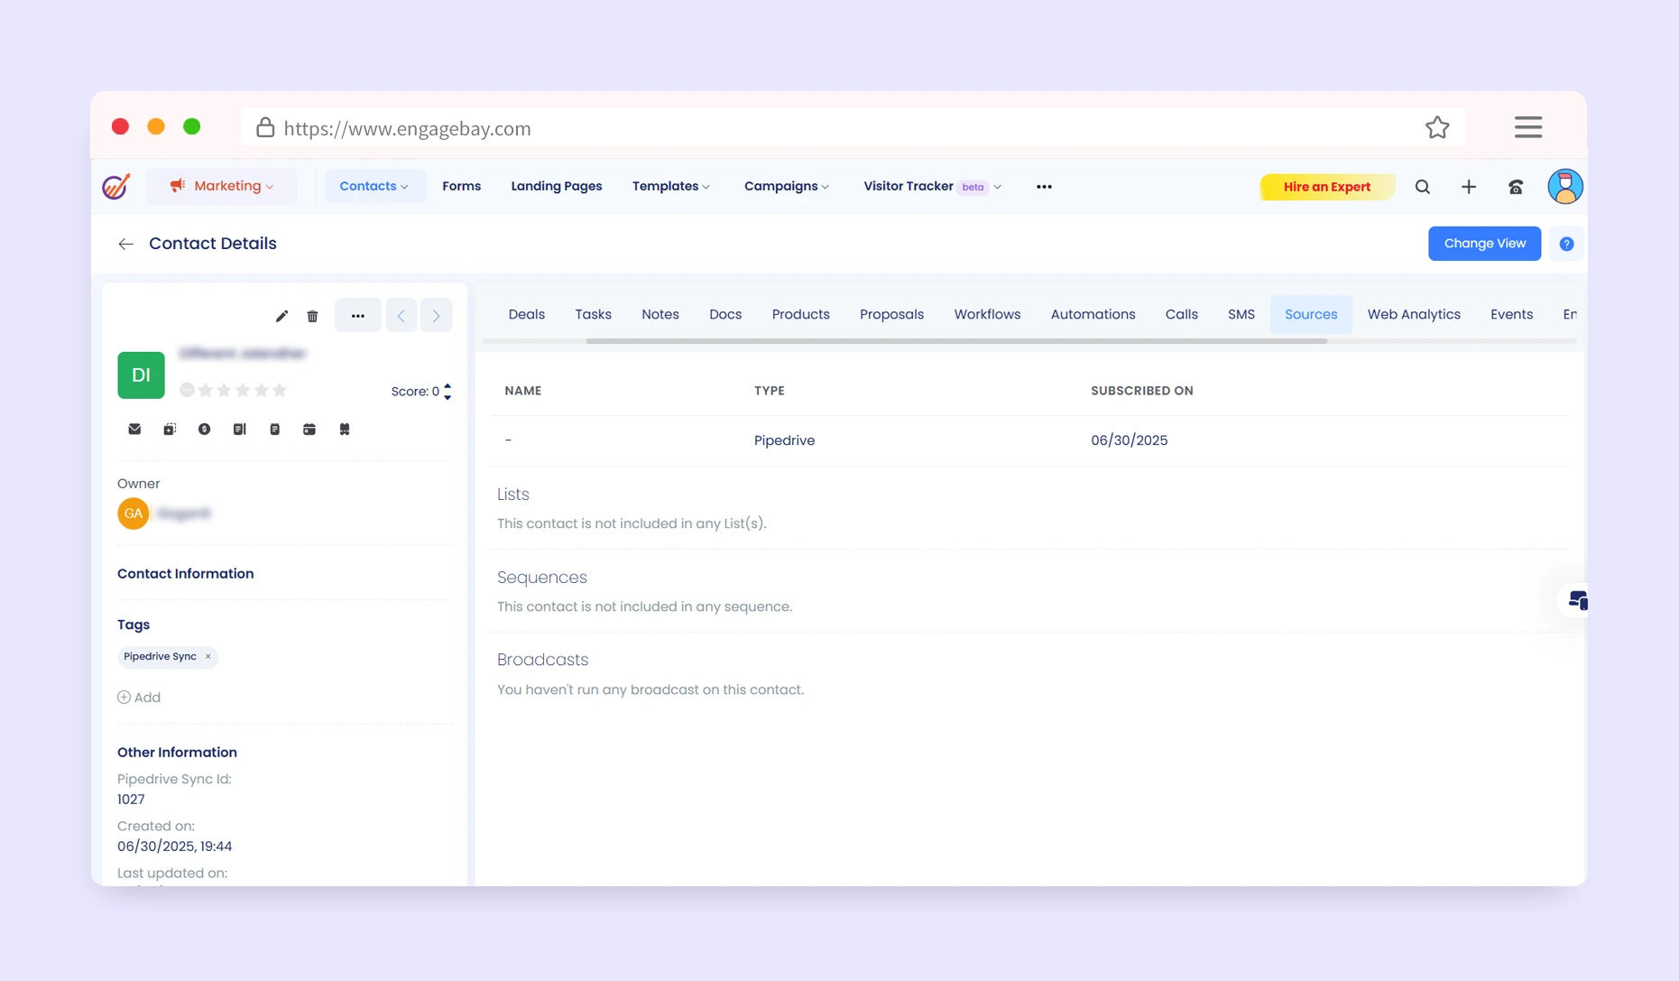Click the Pipedrive Sync Id value 1027
Image resolution: width=1679 pixels, height=981 pixels.
[x=131, y=800]
